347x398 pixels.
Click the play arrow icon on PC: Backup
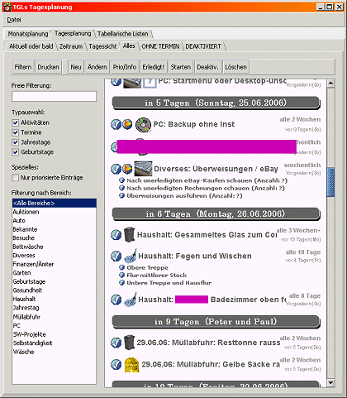[127, 124]
